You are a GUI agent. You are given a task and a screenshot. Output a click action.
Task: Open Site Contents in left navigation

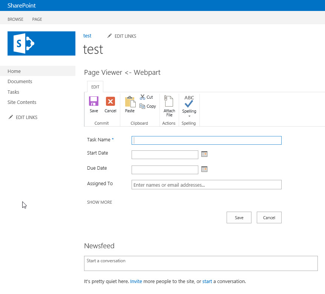[x=22, y=102]
